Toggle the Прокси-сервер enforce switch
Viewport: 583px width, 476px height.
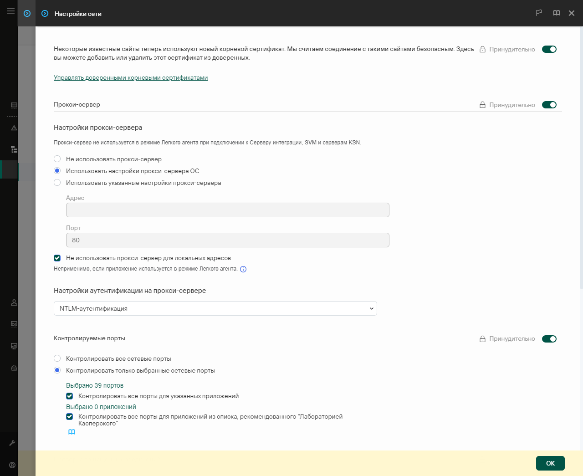(x=549, y=105)
